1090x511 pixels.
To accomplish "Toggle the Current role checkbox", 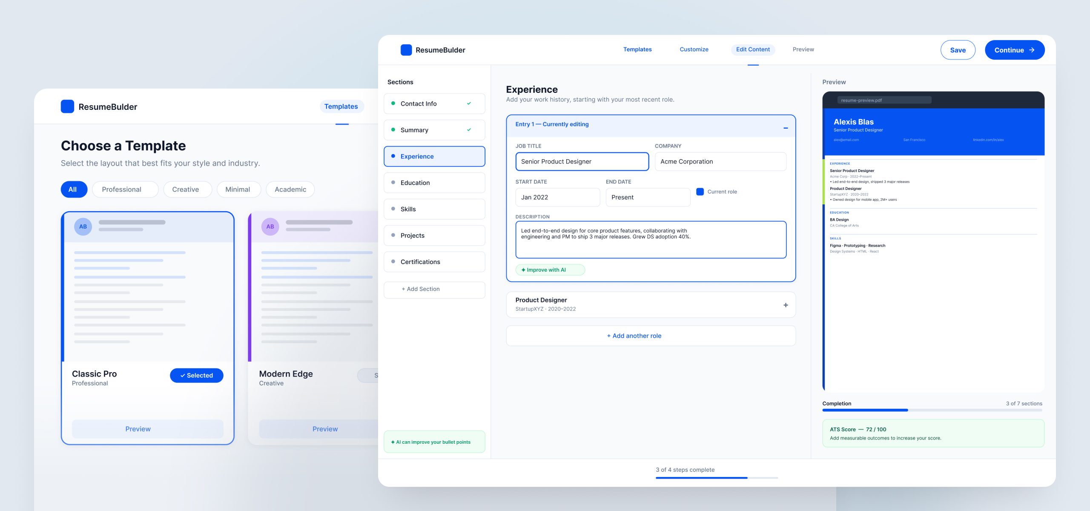I will [x=700, y=192].
